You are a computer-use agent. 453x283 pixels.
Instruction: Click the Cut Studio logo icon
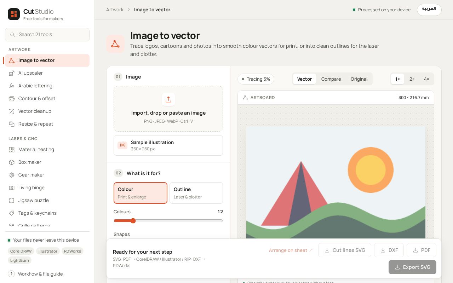tap(14, 14)
